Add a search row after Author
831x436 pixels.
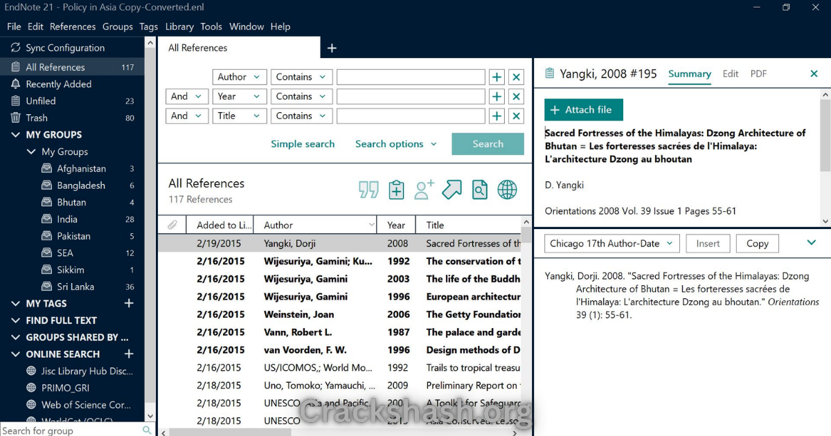(497, 78)
